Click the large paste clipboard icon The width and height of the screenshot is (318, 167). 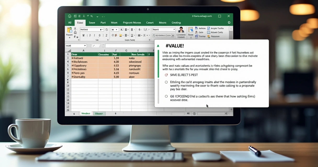(69, 30)
